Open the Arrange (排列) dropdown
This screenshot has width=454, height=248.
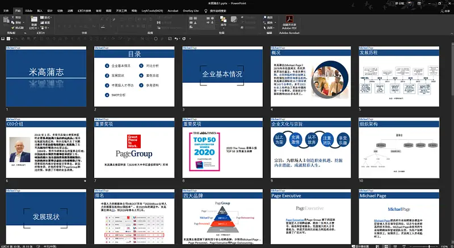pos(223,21)
